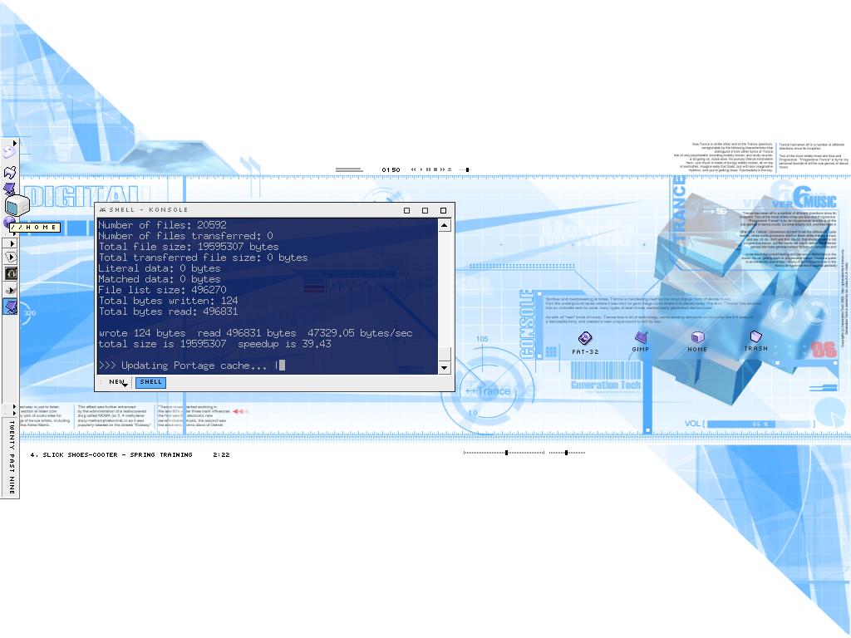
Task: Skip to the previous track in the player
Action: click(x=414, y=169)
